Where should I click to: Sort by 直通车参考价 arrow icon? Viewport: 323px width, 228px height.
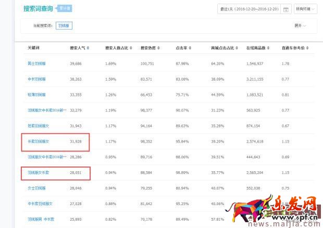(310, 48)
